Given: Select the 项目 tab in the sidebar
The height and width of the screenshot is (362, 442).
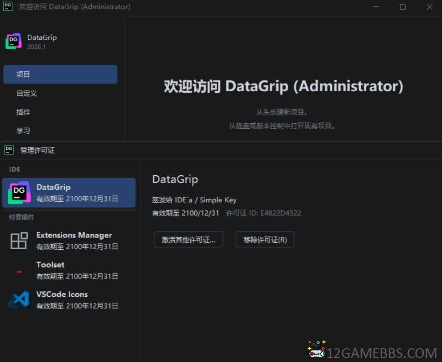Looking at the screenshot, I should [60, 74].
